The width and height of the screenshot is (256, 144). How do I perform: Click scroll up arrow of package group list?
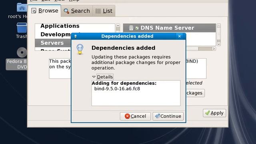coord(219,26)
